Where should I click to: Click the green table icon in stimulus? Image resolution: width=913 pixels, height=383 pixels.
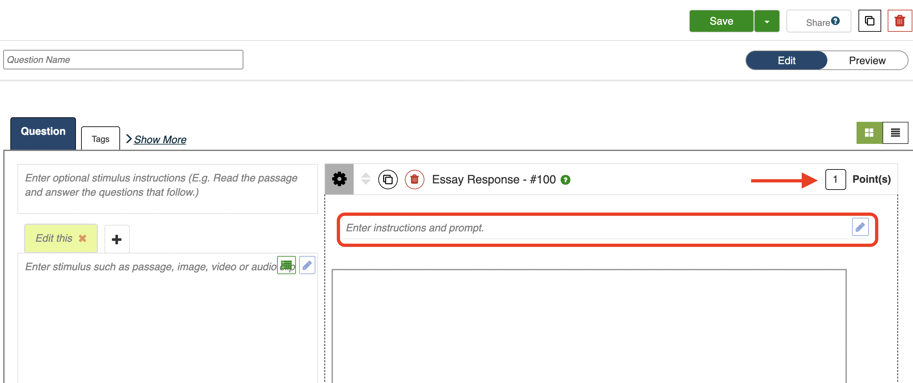pyautogui.click(x=286, y=265)
